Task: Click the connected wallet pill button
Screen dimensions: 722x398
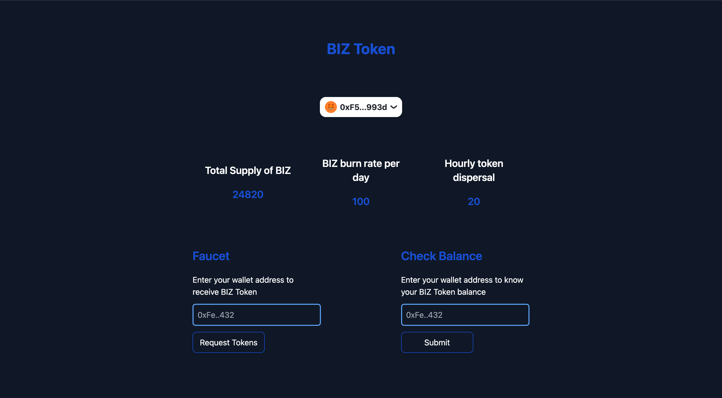Action: click(361, 107)
